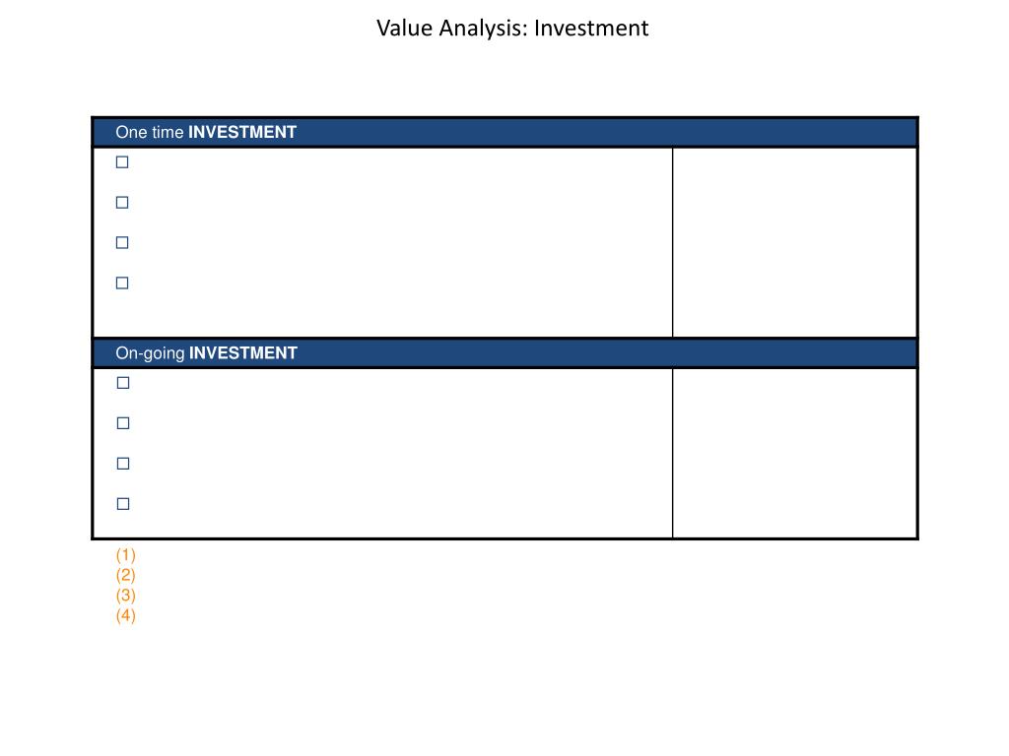1009x756 pixels.
Task: Click the word INVESTMENT in One time header
Action: click(x=242, y=133)
